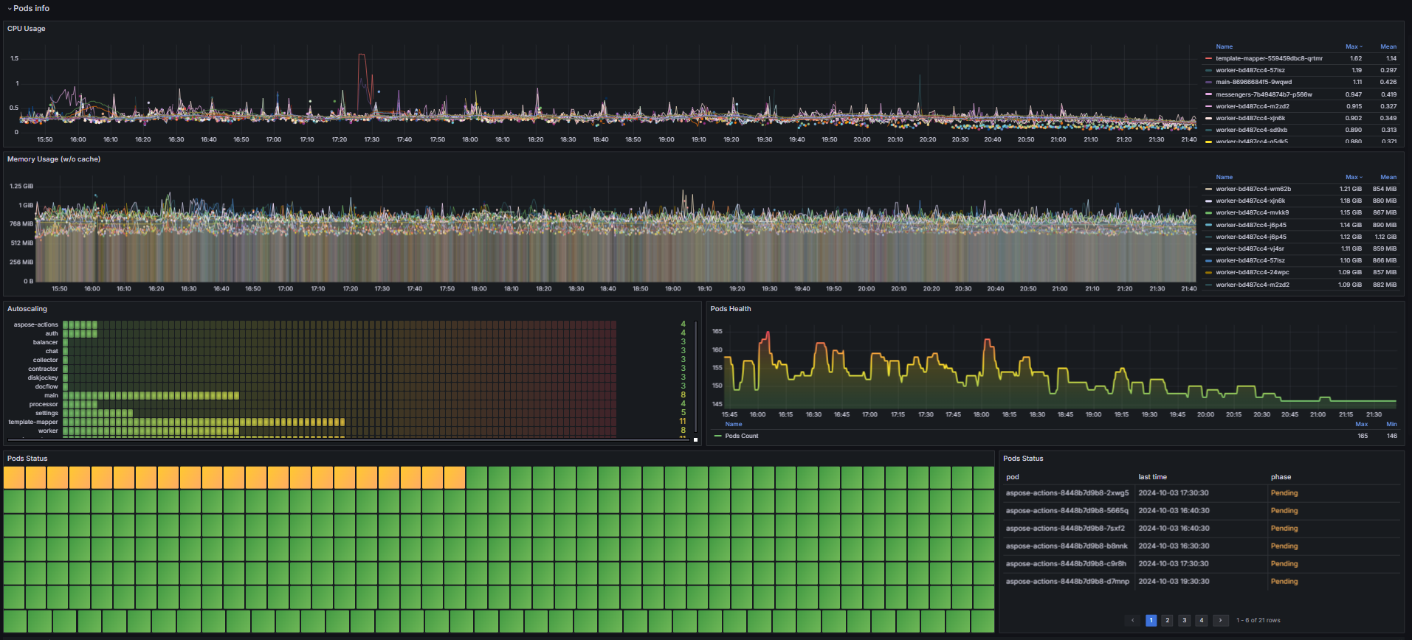
Task: Click the color marker of worker-bd487cc4-24wpc
Action: [1208, 272]
